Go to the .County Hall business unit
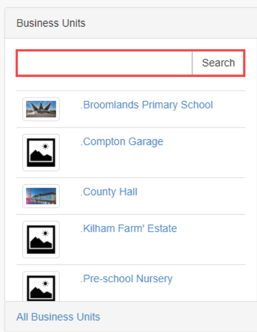Screen dimensions: 257x332 pos(109,192)
